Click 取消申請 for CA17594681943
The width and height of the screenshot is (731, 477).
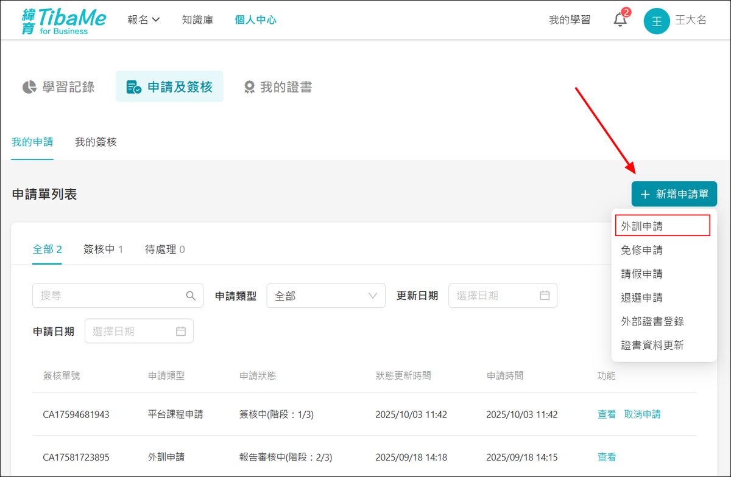click(642, 414)
